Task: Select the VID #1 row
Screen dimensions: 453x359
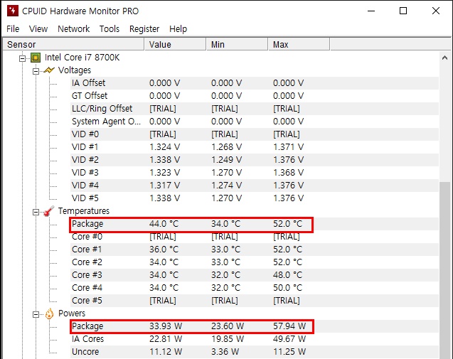Action: 255,147
